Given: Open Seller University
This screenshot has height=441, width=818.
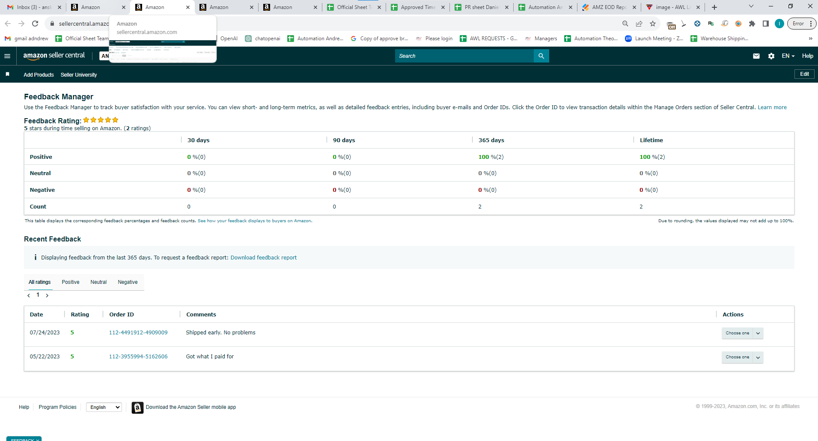Looking at the screenshot, I should coord(79,75).
